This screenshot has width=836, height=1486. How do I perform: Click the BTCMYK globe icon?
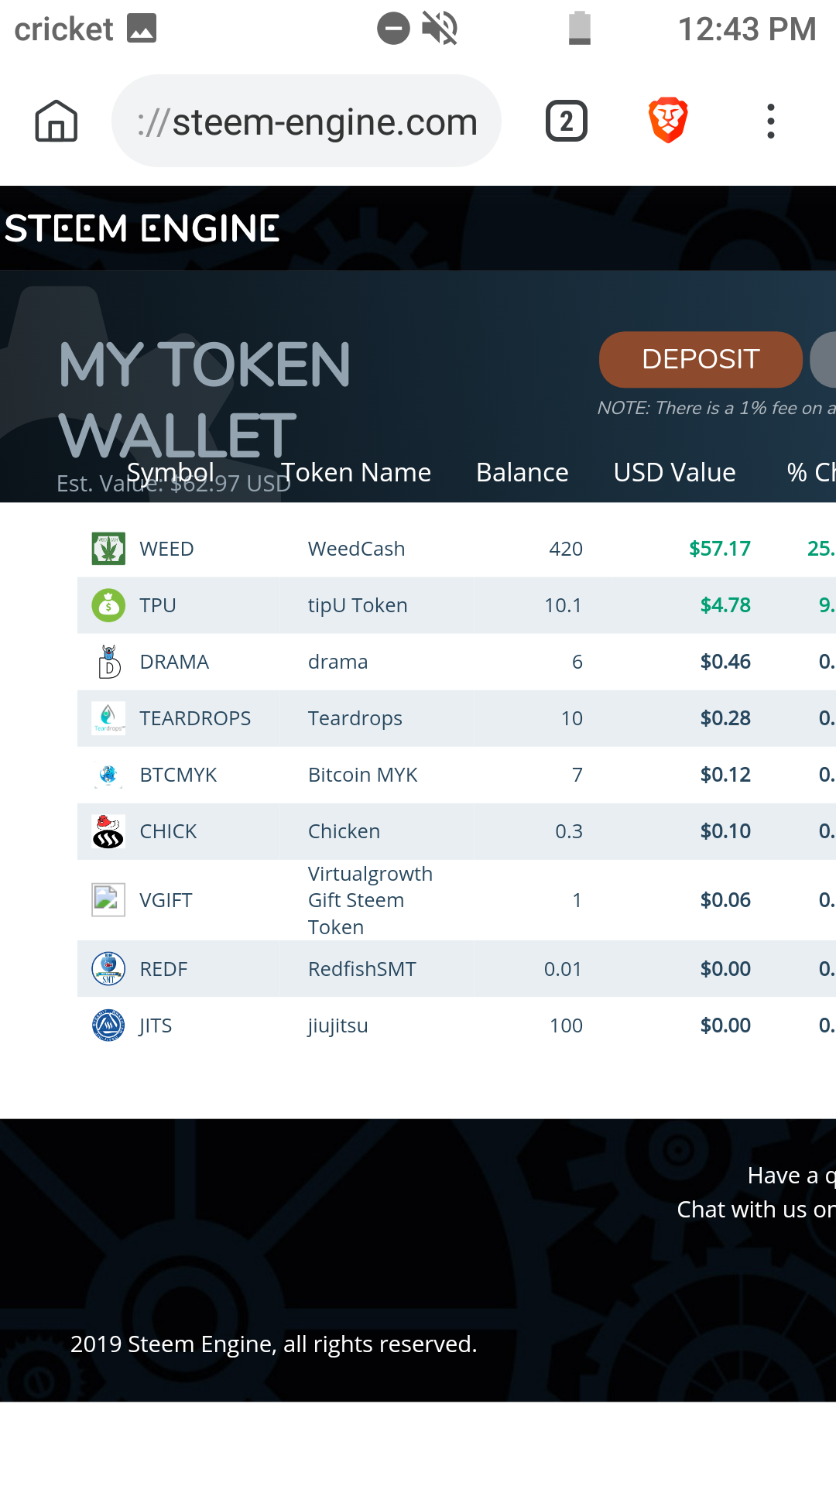click(108, 775)
